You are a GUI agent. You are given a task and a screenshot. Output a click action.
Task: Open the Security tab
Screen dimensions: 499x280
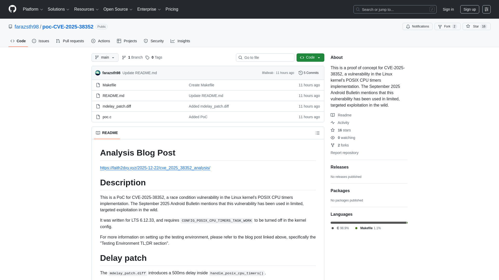154,41
